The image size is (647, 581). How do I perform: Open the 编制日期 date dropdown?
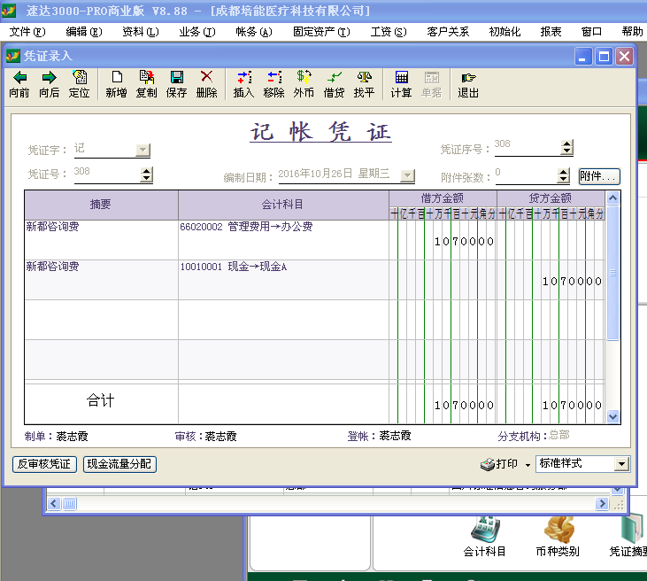pyautogui.click(x=407, y=175)
